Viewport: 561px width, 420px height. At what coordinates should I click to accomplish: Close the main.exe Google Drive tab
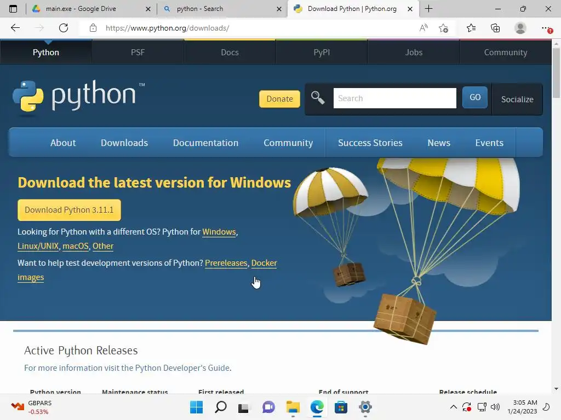click(x=148, y=9)
